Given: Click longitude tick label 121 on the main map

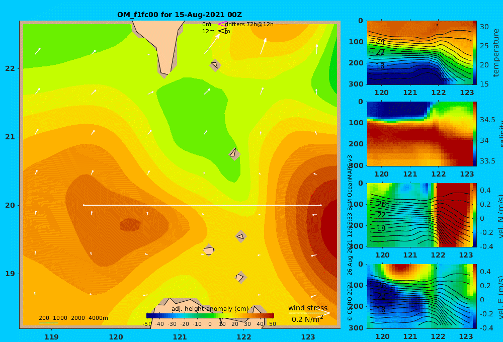Looking at the screenshot, I should pyautogui.click(x=180, y=337).
